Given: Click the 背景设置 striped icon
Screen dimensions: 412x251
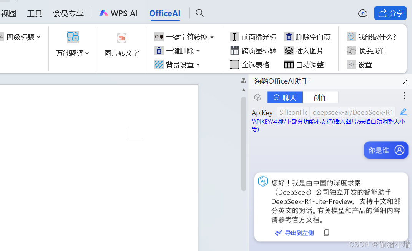Looking at the screenshot, I should coord(159,64).
